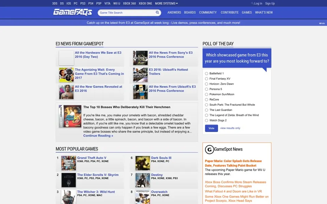Expand the More Systems dropdown

pos(166,3)
